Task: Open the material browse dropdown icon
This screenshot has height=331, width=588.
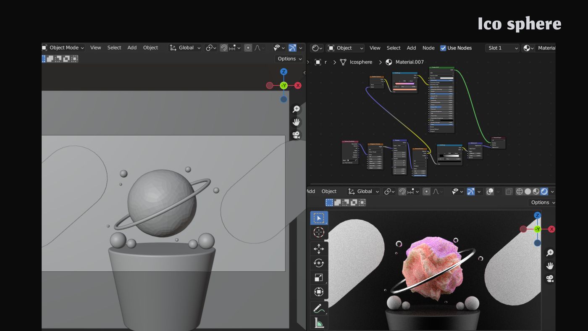Action: click(528, 48)
